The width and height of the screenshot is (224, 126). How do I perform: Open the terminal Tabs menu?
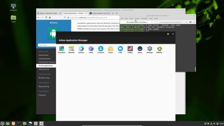point(151,19)
